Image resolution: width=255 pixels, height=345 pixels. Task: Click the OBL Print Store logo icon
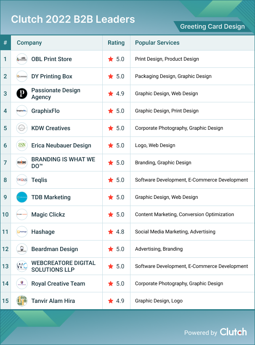(22, 59)
